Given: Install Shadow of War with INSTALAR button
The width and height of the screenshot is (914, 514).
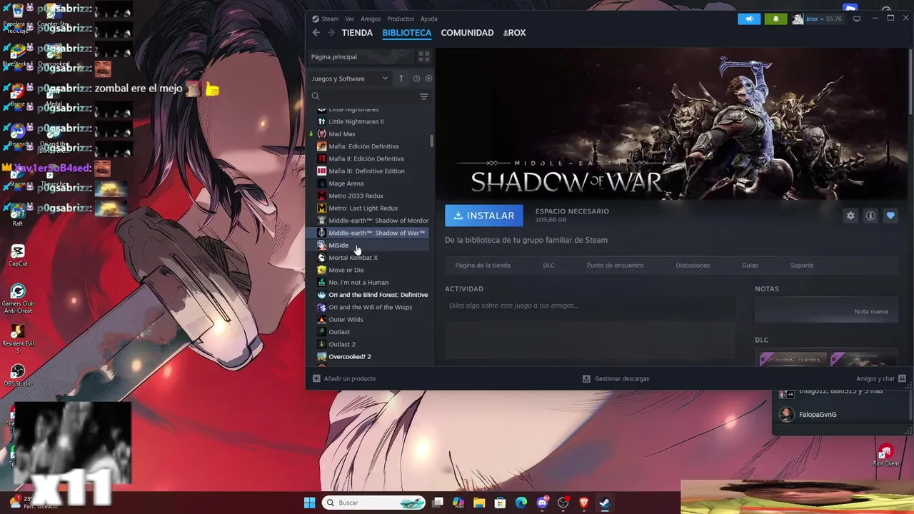Looking at the screenshot, I should 484,216.
